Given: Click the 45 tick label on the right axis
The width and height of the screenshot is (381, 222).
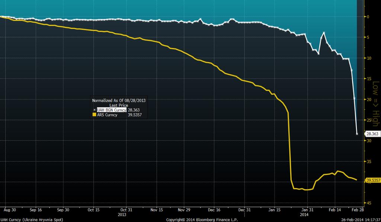Looking at the screenshot, I should [x=368, y=203].
